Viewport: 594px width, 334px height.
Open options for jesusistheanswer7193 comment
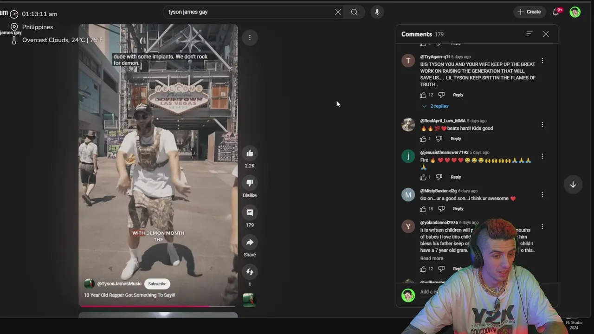[x=542, y=156]
